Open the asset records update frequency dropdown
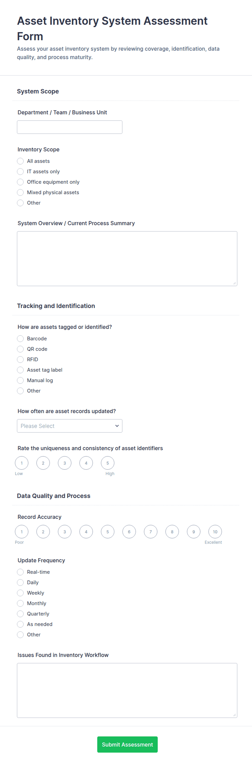Screen dimensions: 252x766 (x=69, y=426)
